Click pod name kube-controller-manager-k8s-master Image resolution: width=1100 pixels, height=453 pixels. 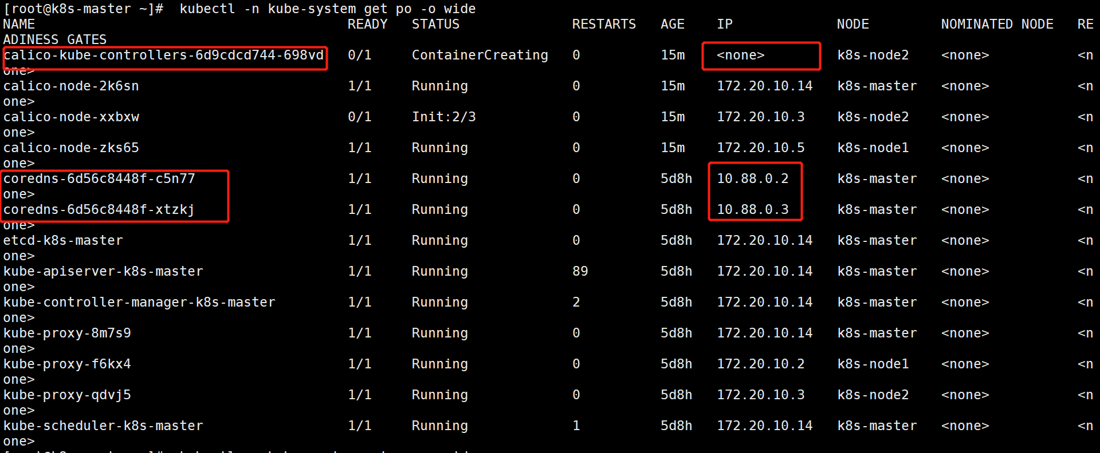pos(139,302)
